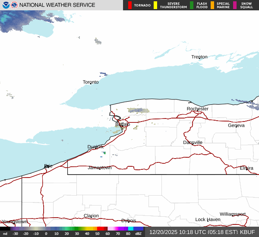Select the Toronto city label
Screen dimensions: 259x237
pyautogui.click(x=91, y=82)
